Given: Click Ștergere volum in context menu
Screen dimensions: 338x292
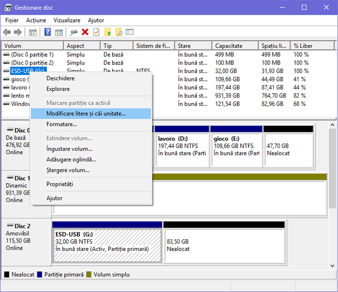Looking at the screenshot, I should tap(67, 170).
